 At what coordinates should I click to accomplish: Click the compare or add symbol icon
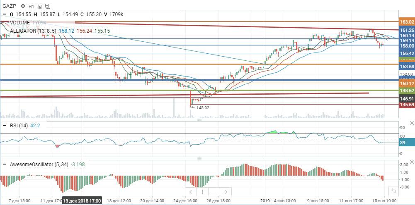coord(48,6)
